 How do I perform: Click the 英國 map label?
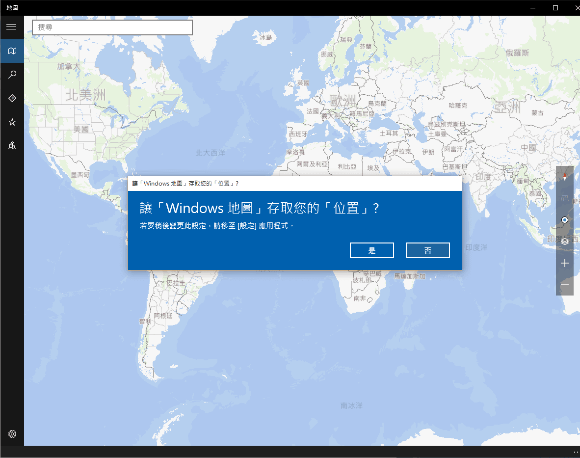tap(303, 83)
